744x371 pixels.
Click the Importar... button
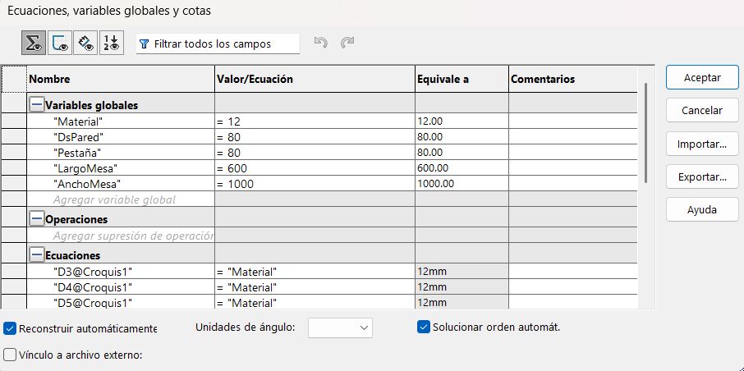coord(702,144)
